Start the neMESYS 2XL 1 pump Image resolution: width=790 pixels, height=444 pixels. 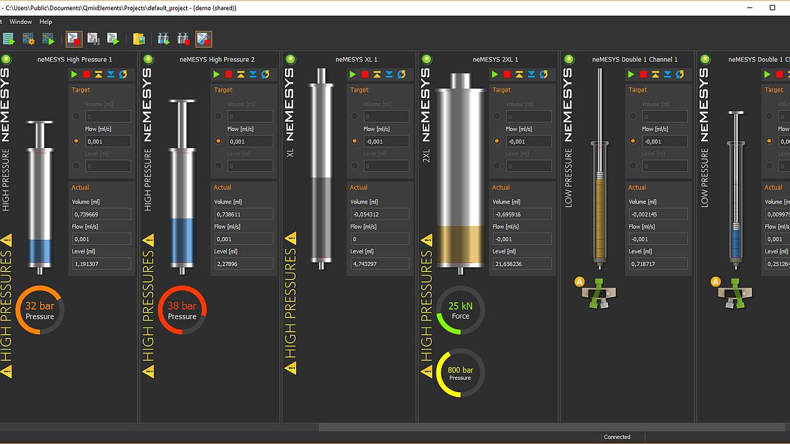[x=495, y=75]
